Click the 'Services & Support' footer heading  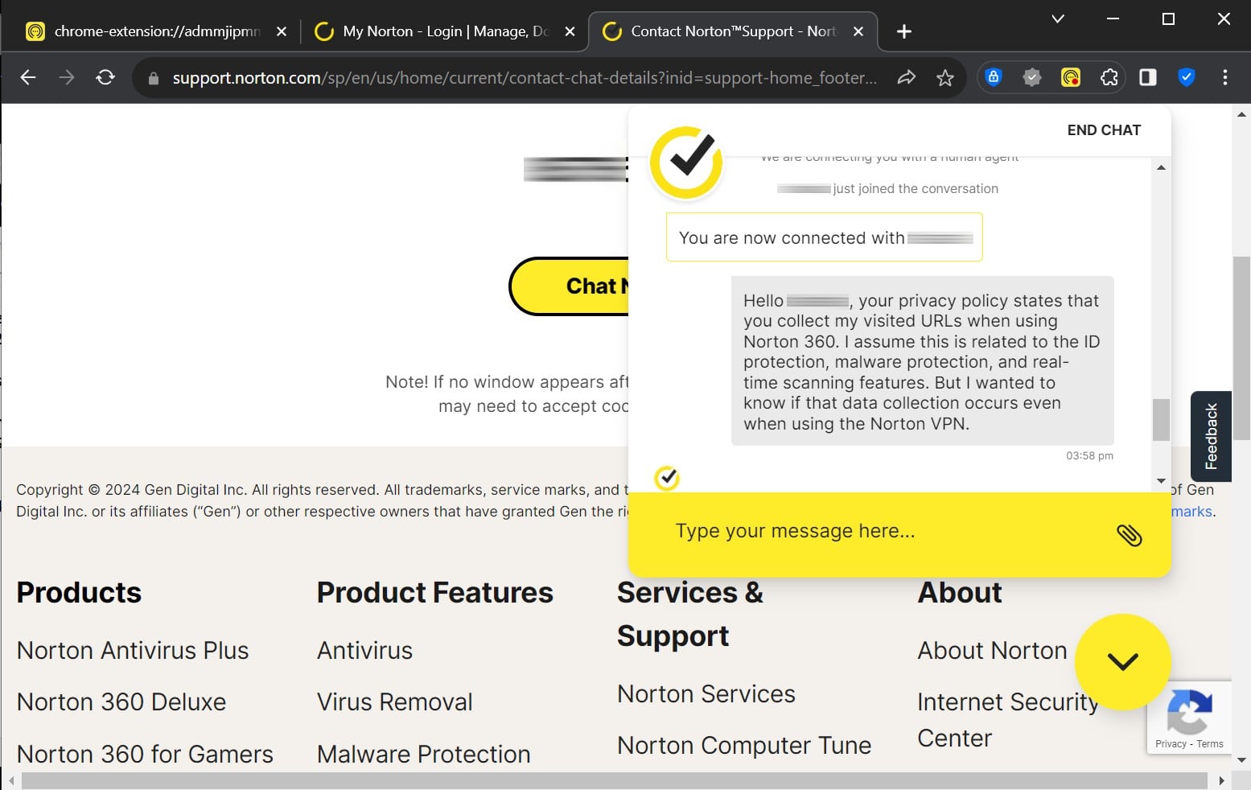pos(689,614)
